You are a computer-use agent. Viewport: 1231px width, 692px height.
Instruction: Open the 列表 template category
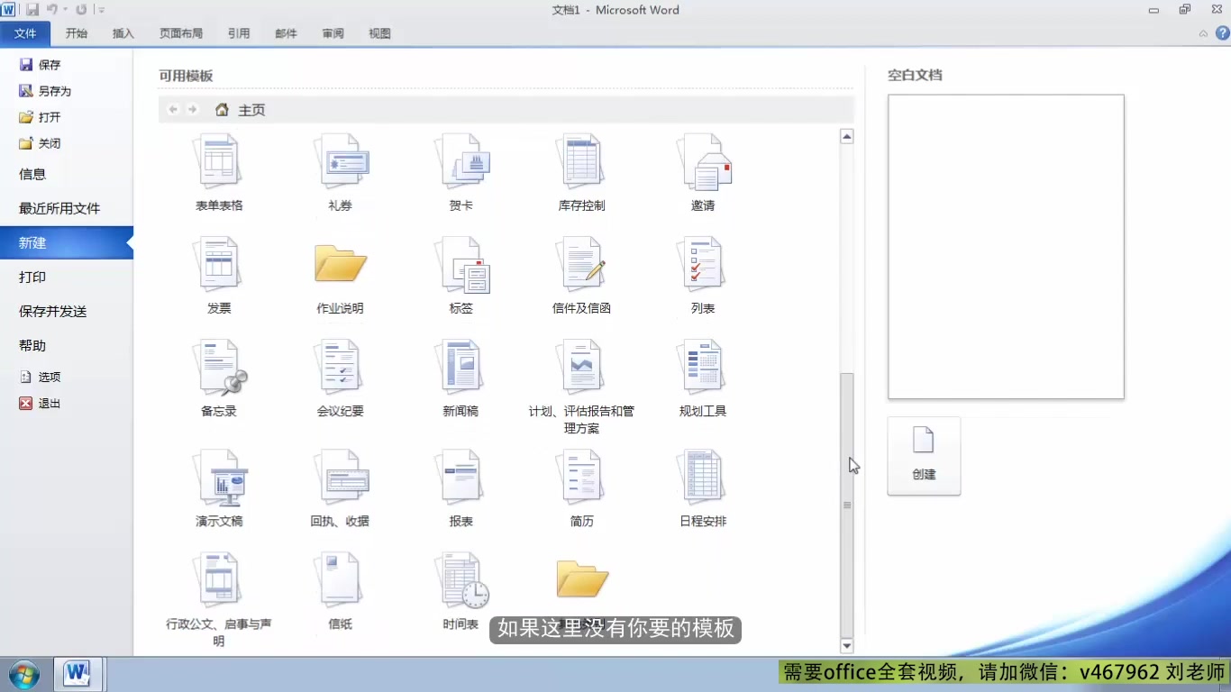(x=702, y=276)
